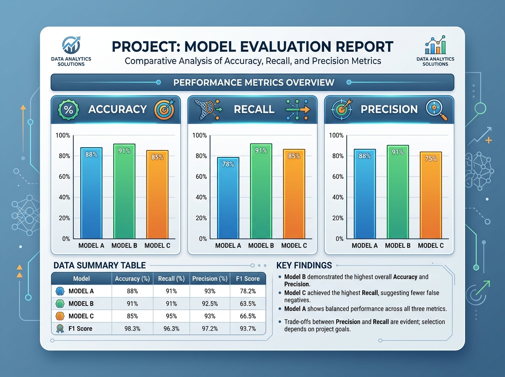
Task: Select the orange 75% bar in the Precision chart
Action: coord(431,195)
